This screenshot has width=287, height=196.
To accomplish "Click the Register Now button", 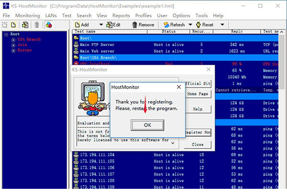I will pyautogui.click(x=198, y=132).
